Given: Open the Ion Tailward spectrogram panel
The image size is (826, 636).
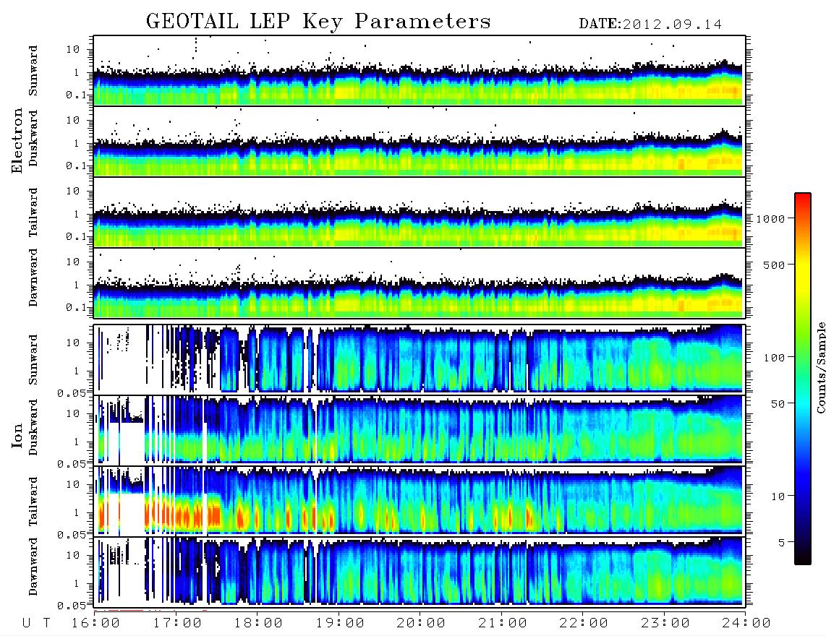Looking at the screenshot, I should 420,501.
